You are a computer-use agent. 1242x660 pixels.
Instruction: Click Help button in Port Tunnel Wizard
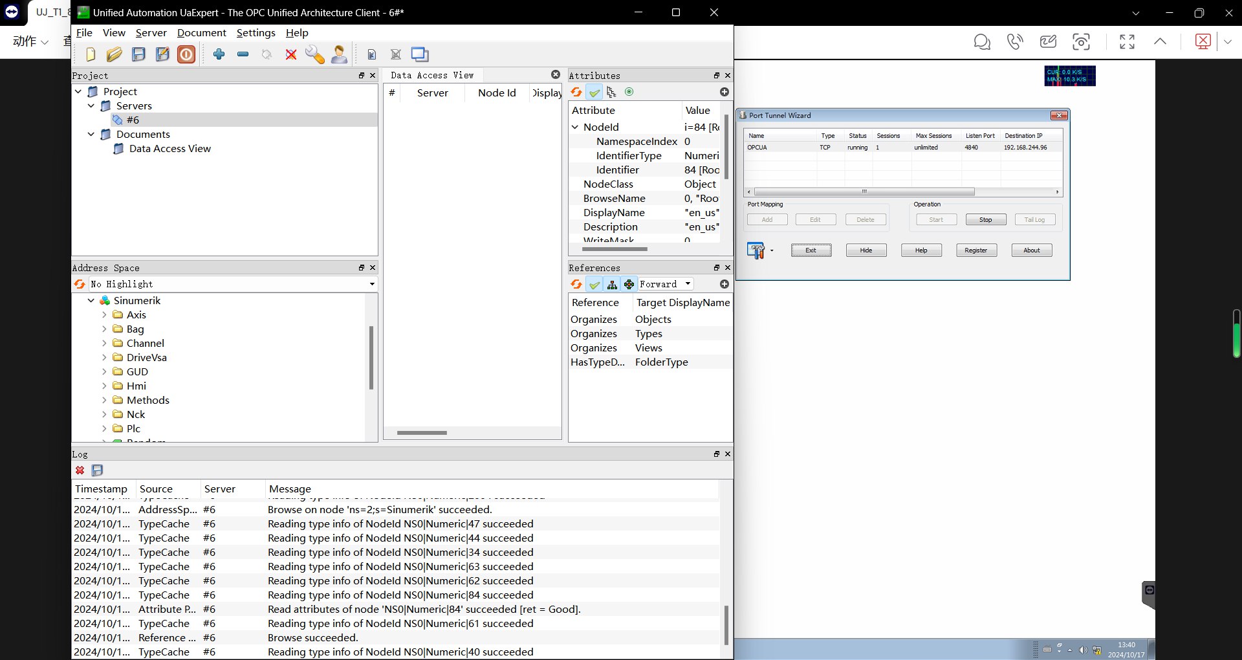921,250
